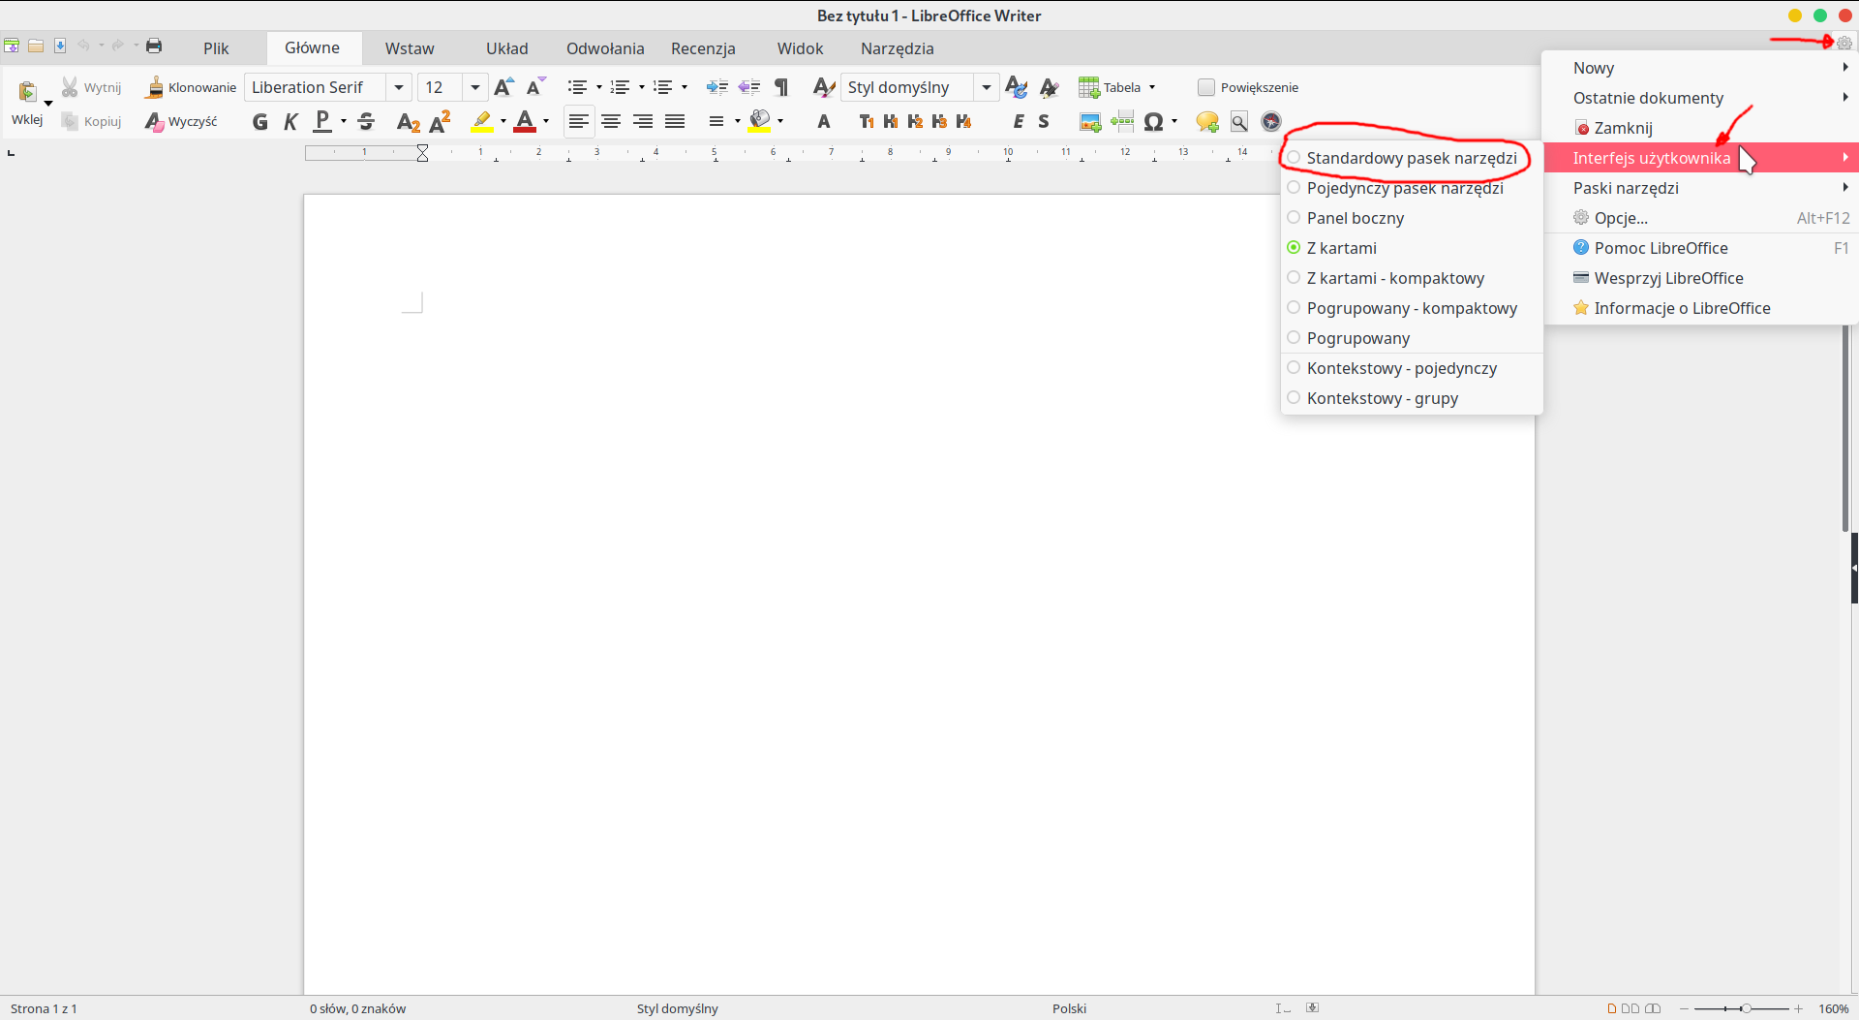1859x1020 pixels.
Task: Choose Panel boczny interface
Action: (x=1412, y=218)
